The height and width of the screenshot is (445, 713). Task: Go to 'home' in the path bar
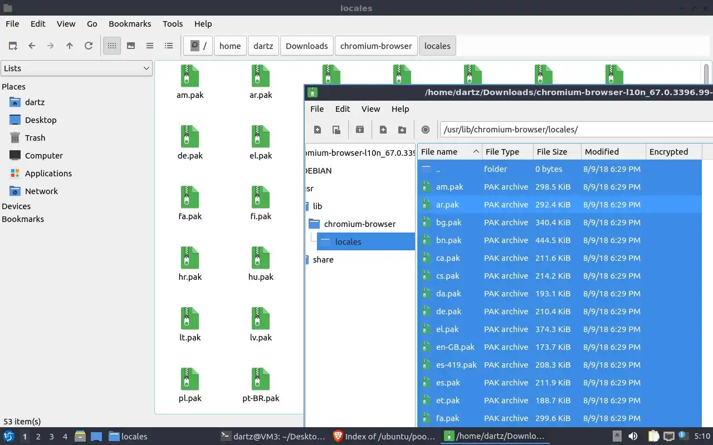point(230,46)
